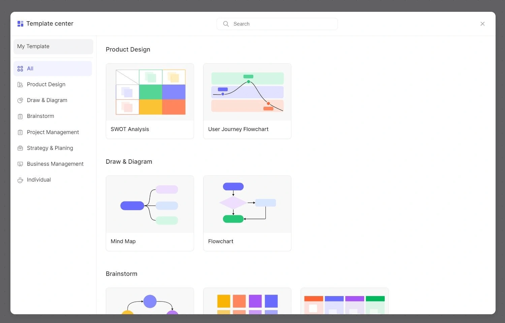Select the Mind Map template thumbnail
This screenshot has height=323, width=505.
tap(150, 204)
